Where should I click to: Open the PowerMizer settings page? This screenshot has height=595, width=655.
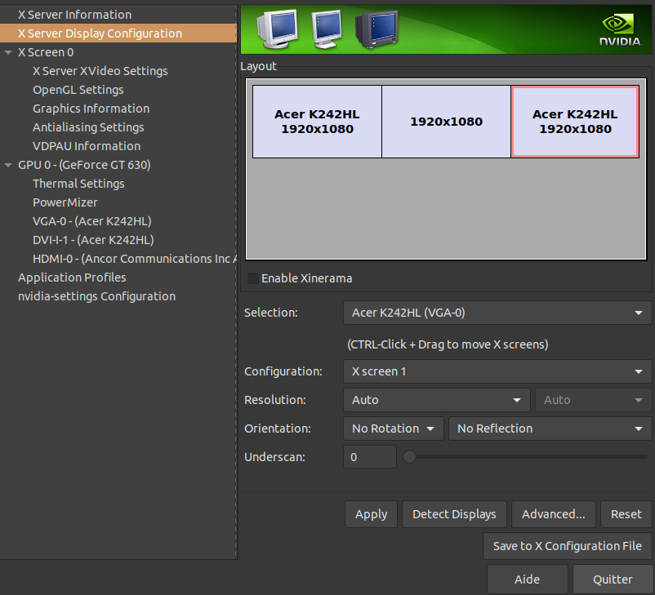(x=65, y=202)
